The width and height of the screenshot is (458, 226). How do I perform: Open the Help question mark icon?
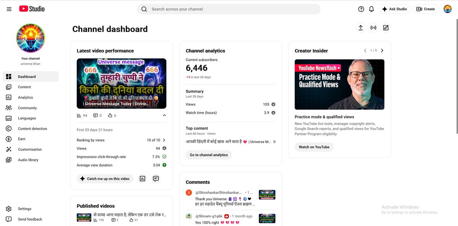click(361, 9)
